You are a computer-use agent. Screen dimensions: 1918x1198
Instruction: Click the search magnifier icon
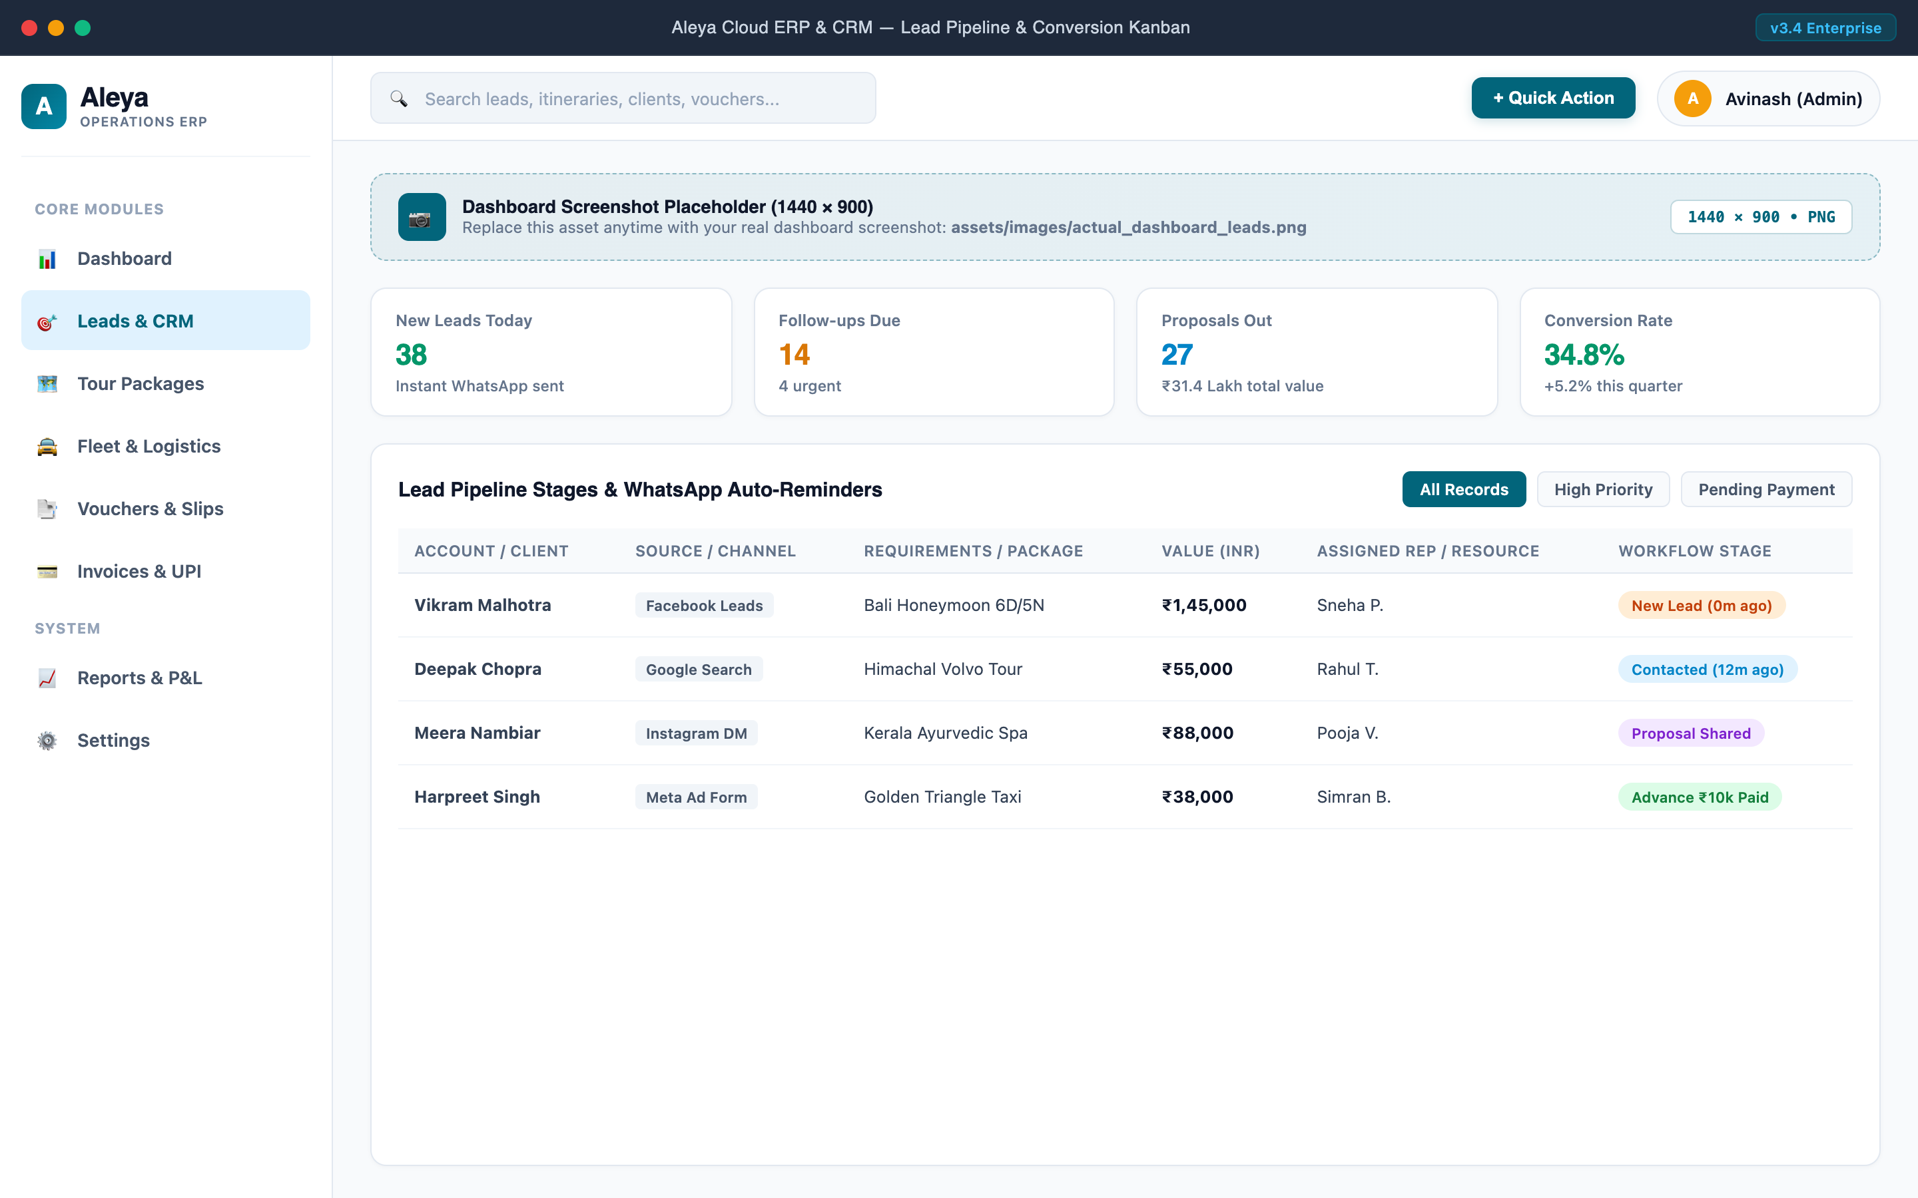399,99
